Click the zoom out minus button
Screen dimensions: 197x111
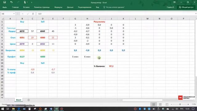[x=171, y=104]
